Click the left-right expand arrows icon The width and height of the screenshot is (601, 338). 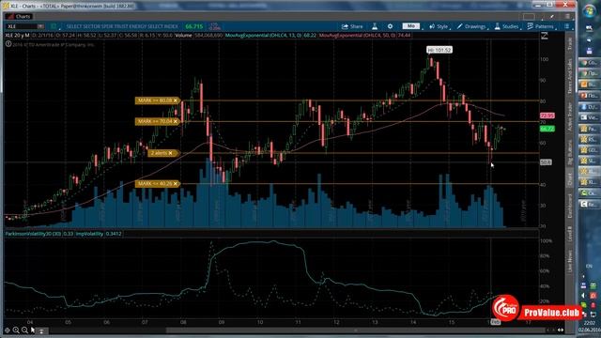pos(561,330)
